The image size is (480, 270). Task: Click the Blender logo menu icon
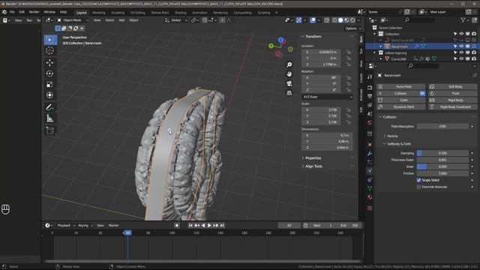pos(4,12)
